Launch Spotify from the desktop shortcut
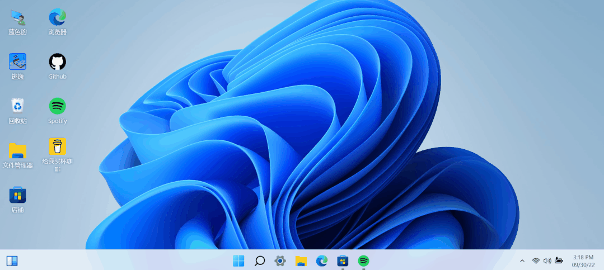 (57, 106)
